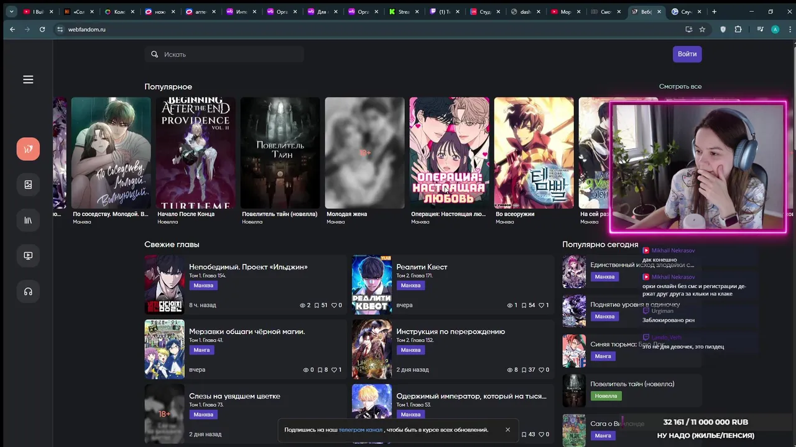Open Одержимый император title
This screenshot has width=796, height=447.
pos(471,396)
